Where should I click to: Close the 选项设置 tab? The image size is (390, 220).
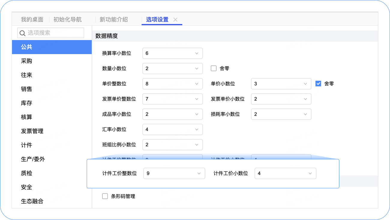point(175,20)
